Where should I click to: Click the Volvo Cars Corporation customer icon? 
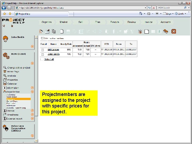coord(6,128)
